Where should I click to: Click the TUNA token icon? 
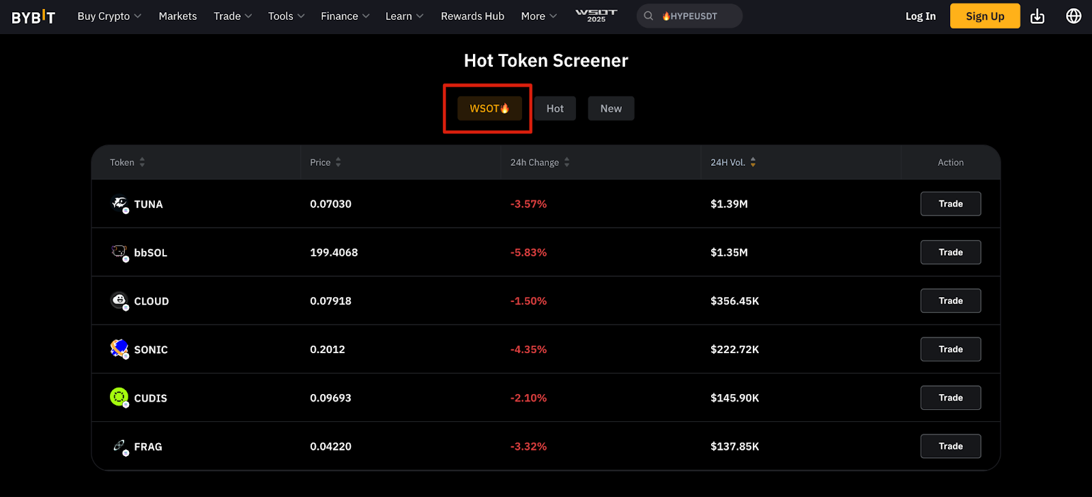[119, 204]
